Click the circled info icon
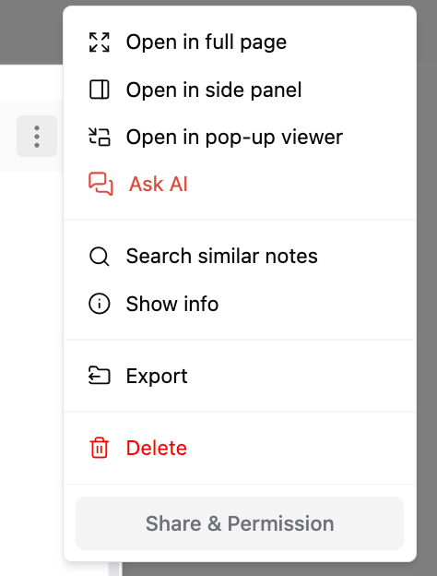This screenshot has width=437, height=576. tap(99, 304)
